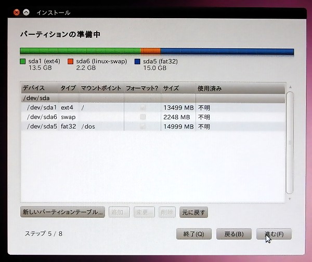Click the 14999 MB size cell
The width and height of the screenshot is (312, 262).
[x=178, y=127]
